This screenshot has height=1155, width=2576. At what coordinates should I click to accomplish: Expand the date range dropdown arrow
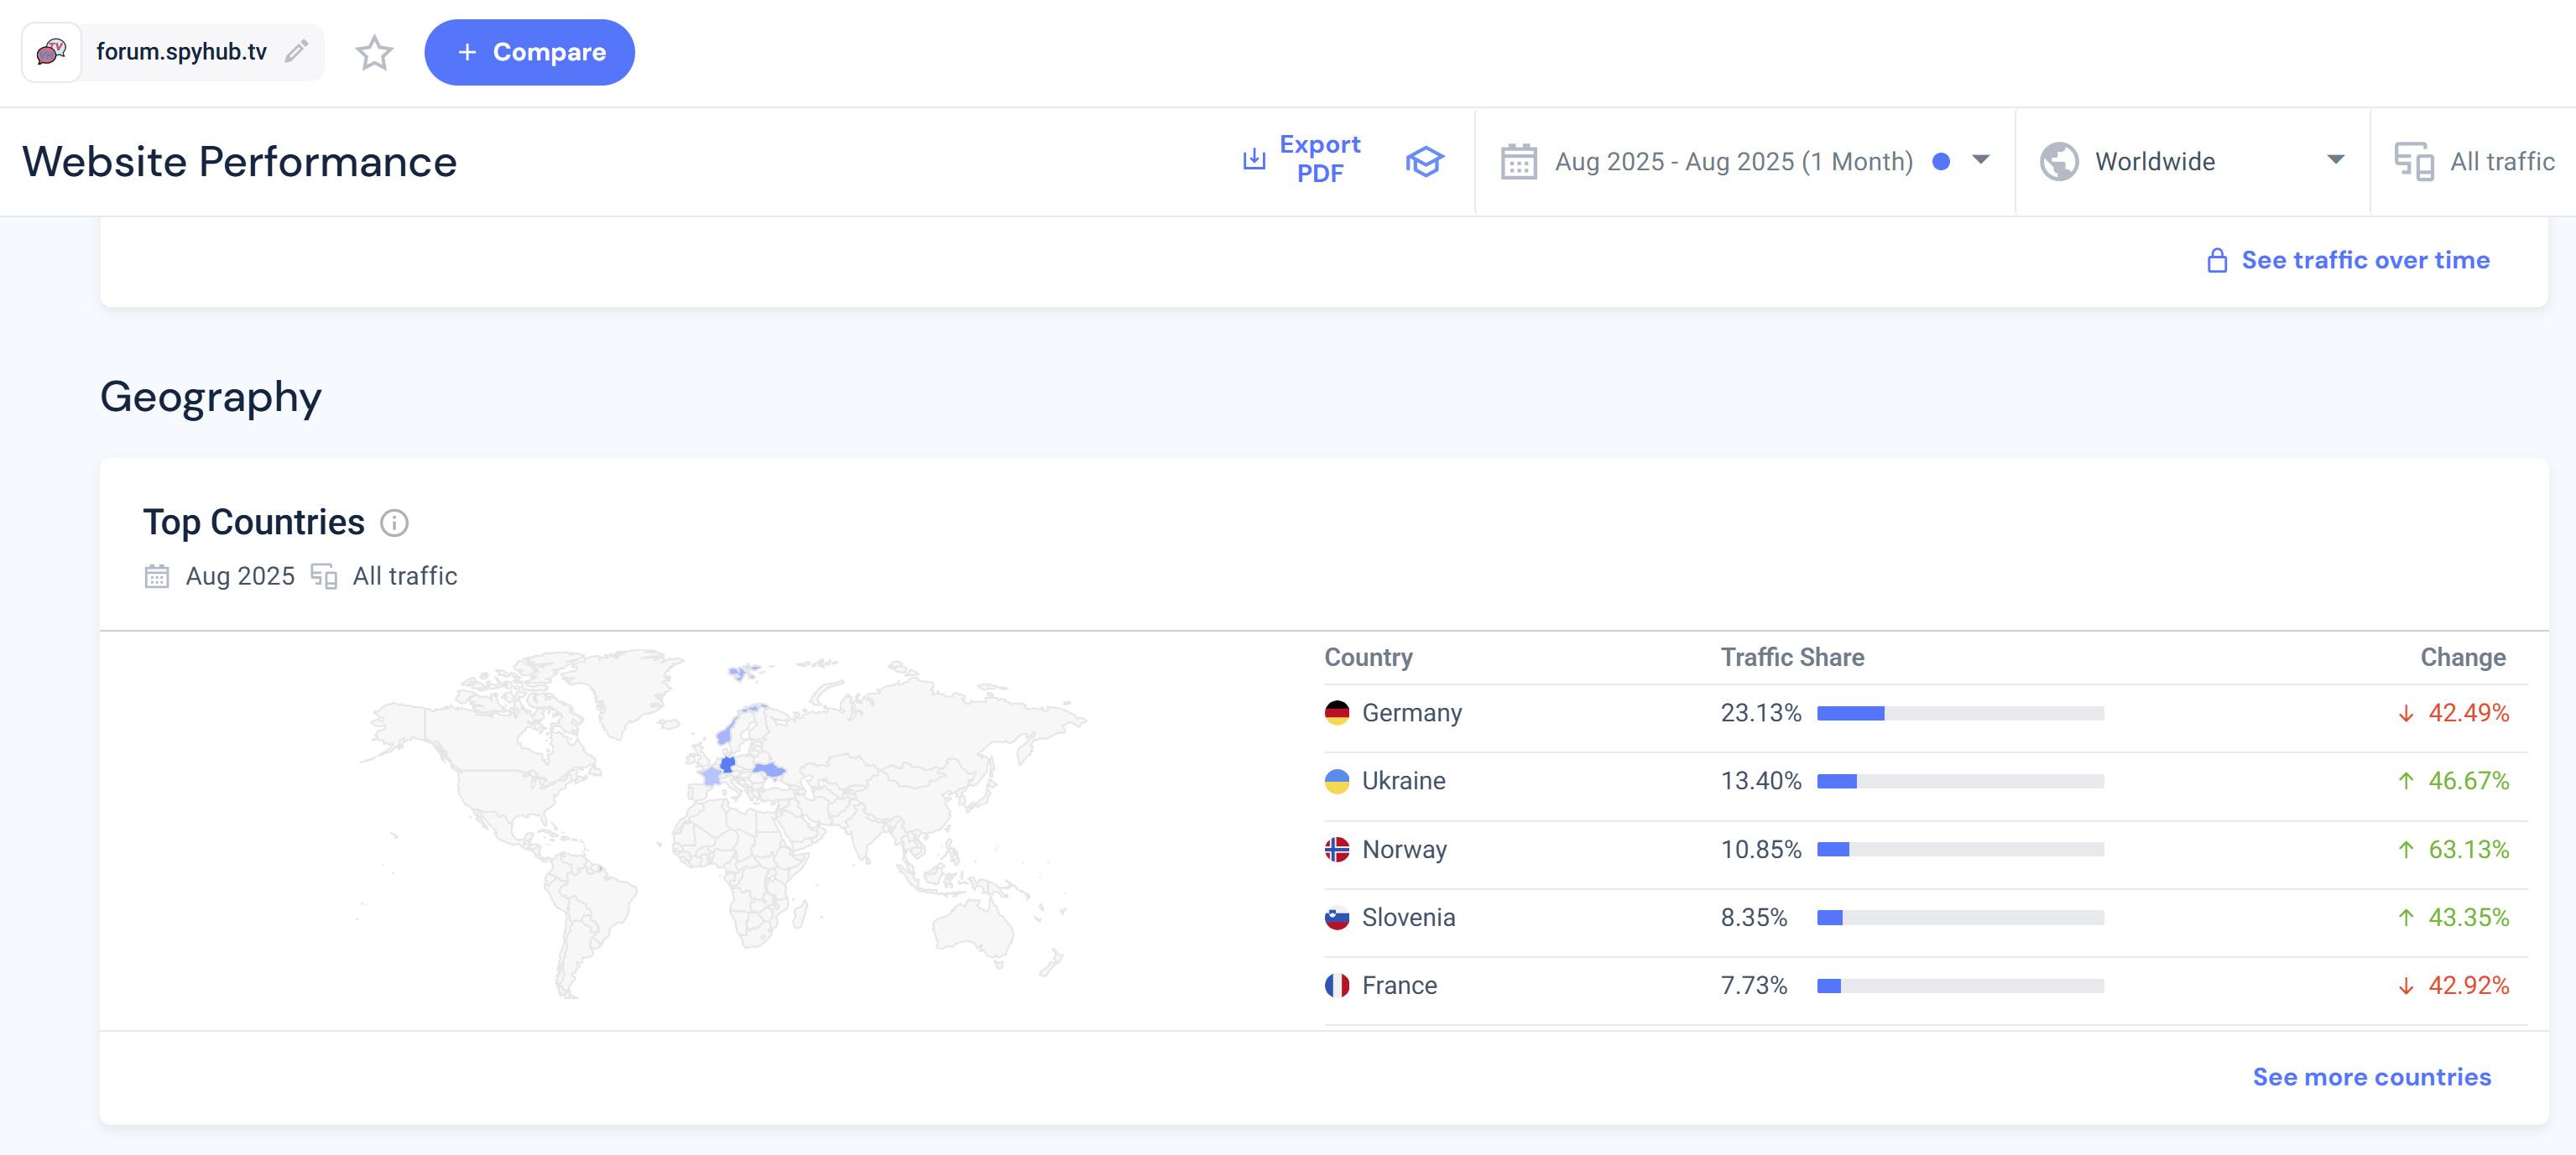pyautogui.click(x=1980, y=160)
